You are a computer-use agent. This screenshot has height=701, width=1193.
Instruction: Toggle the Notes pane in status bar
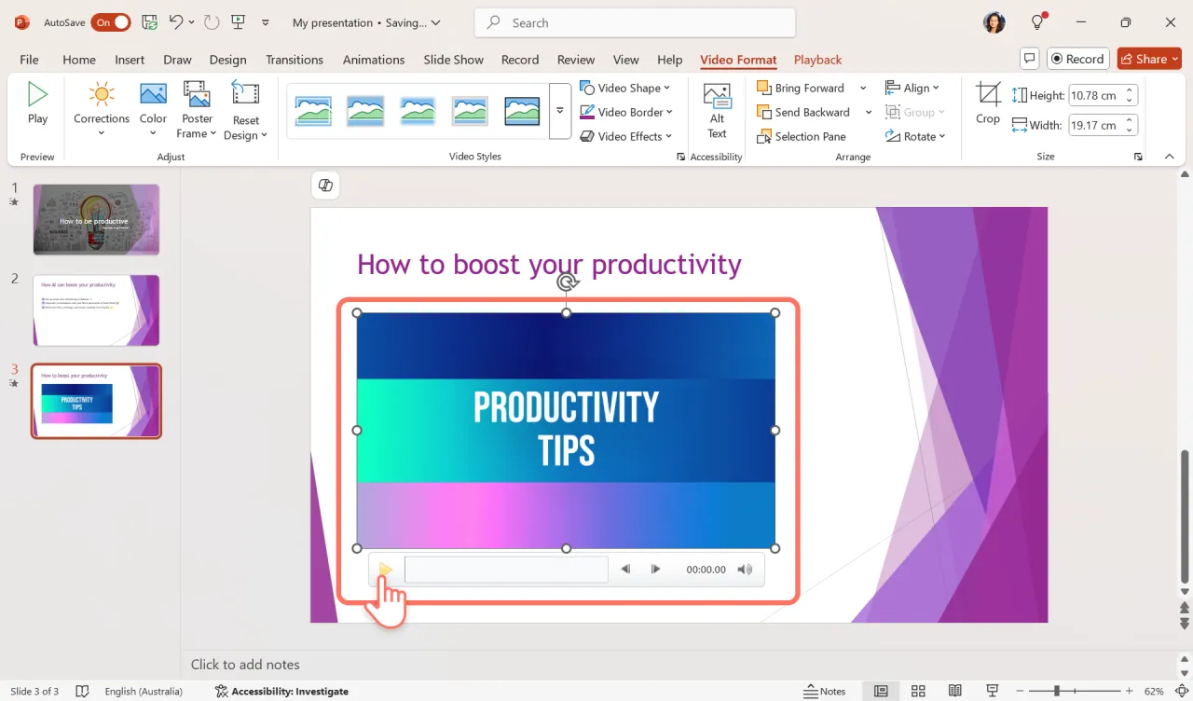coord(825,691)
